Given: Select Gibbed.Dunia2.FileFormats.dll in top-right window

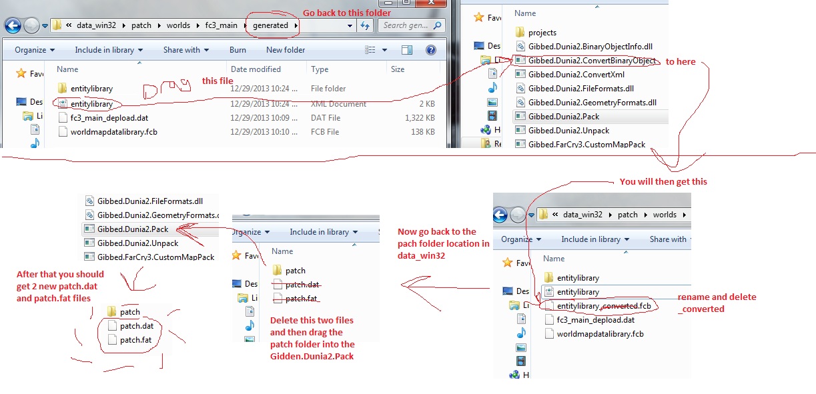Looking at the screenshot, I should pyautogui.click(x=581, y=88).
